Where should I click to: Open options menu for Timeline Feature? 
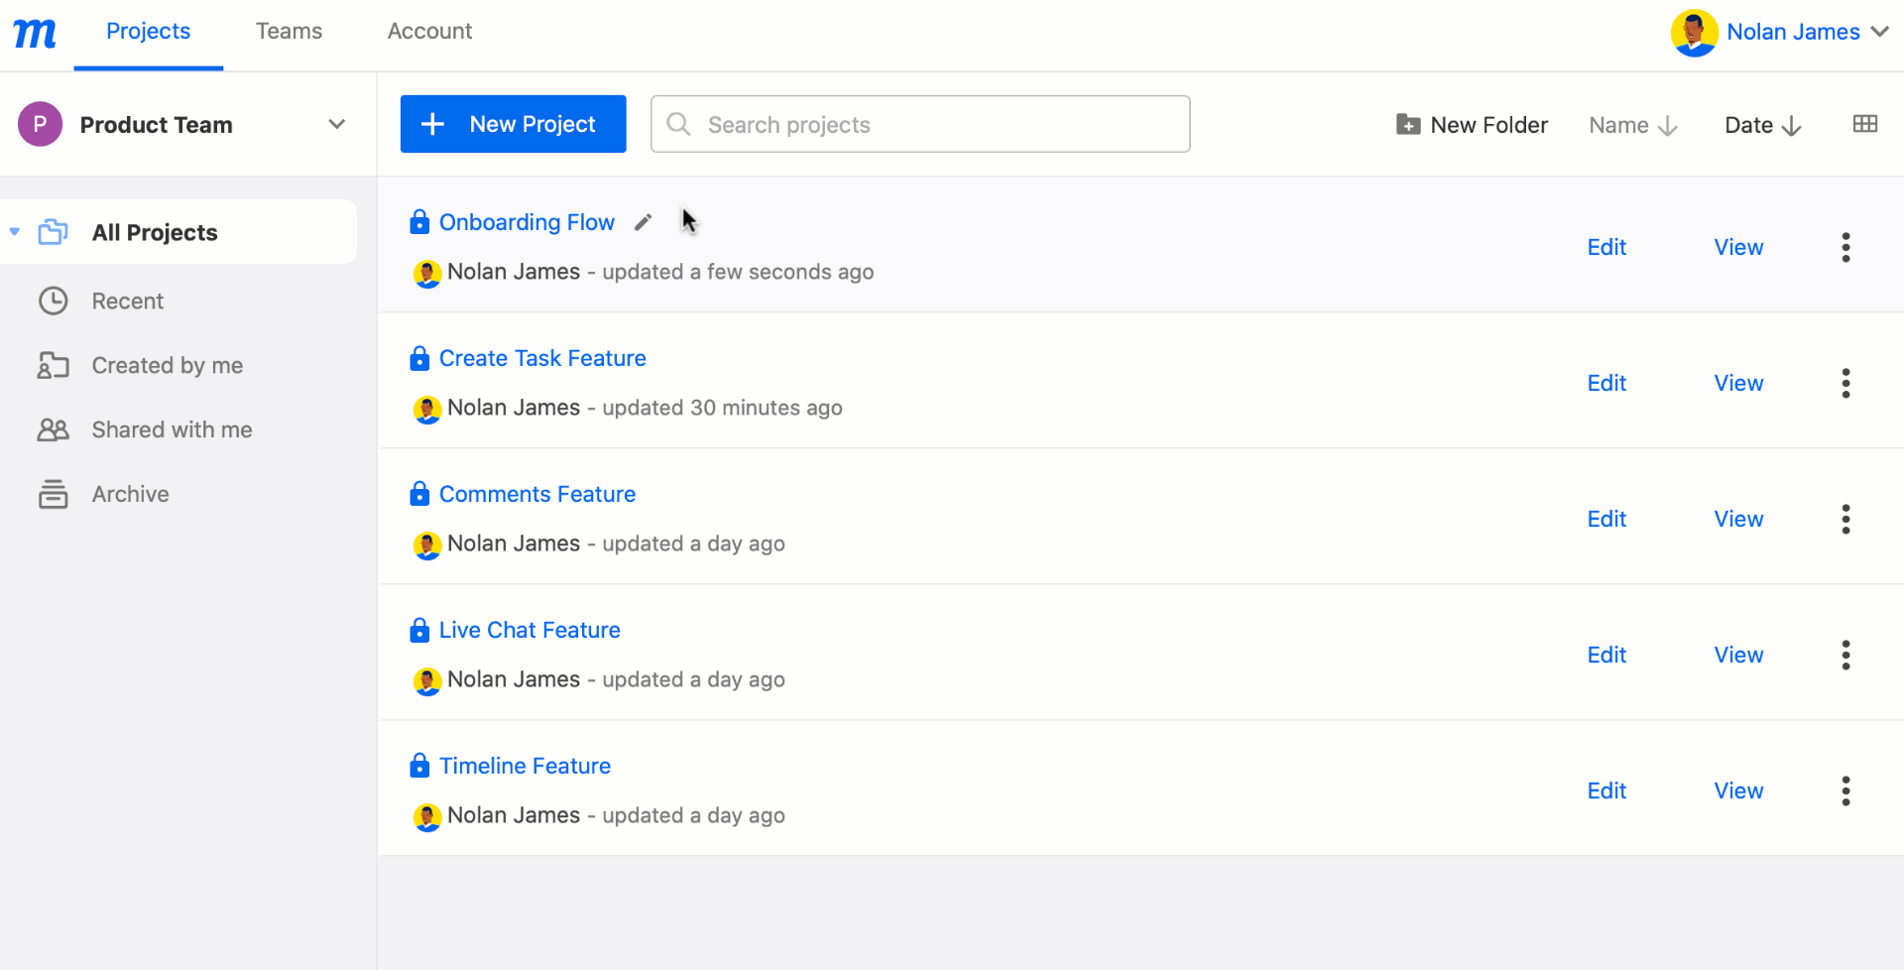(1845, 790)
